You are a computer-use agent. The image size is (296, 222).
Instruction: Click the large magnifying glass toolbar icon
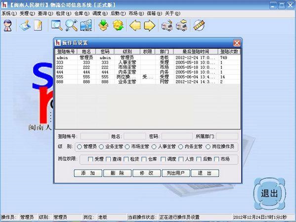tap(72, 25)
